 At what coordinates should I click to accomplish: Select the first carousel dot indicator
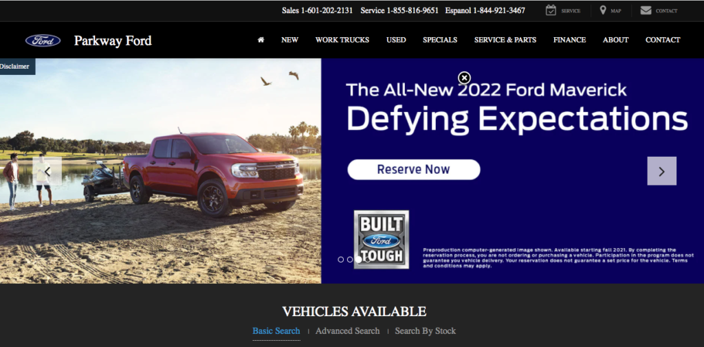[341, 260]
